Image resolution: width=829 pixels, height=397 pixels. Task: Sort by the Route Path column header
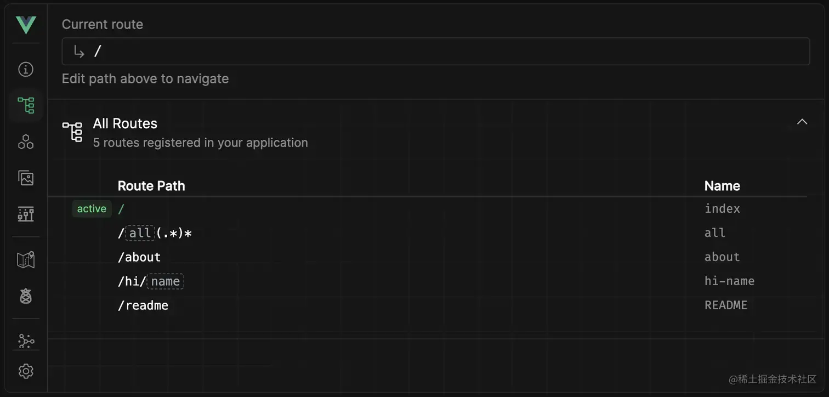click(x=151, y=186)
